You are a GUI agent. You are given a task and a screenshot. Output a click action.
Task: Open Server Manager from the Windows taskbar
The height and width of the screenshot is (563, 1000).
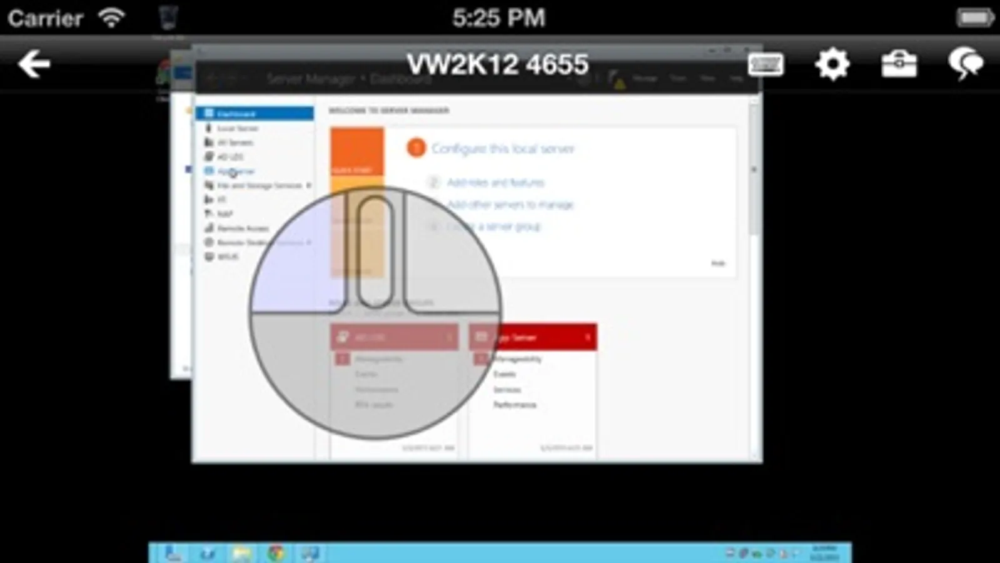click(x=173, y=553)
